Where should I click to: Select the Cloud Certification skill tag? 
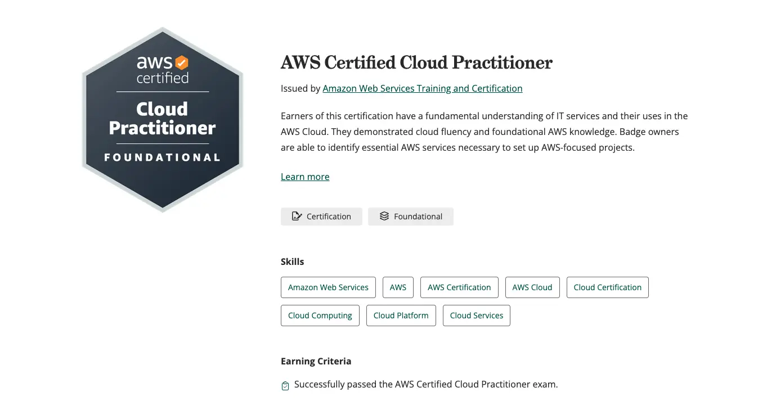point(607,287)
